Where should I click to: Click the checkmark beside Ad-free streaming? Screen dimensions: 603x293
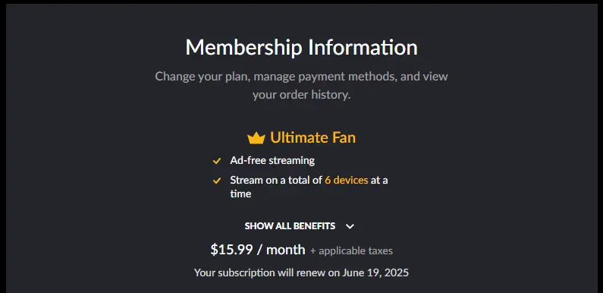pyautogui.click(x=217, y=161)
